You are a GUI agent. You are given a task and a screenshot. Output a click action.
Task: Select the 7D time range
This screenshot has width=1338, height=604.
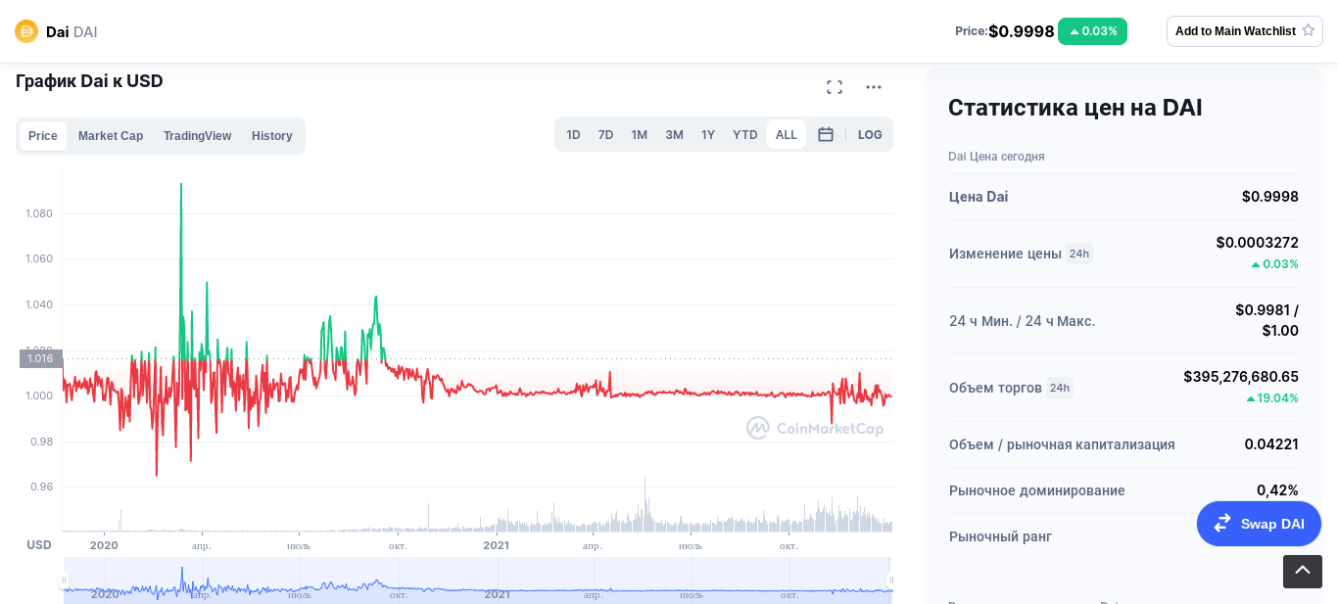point(606,135)
